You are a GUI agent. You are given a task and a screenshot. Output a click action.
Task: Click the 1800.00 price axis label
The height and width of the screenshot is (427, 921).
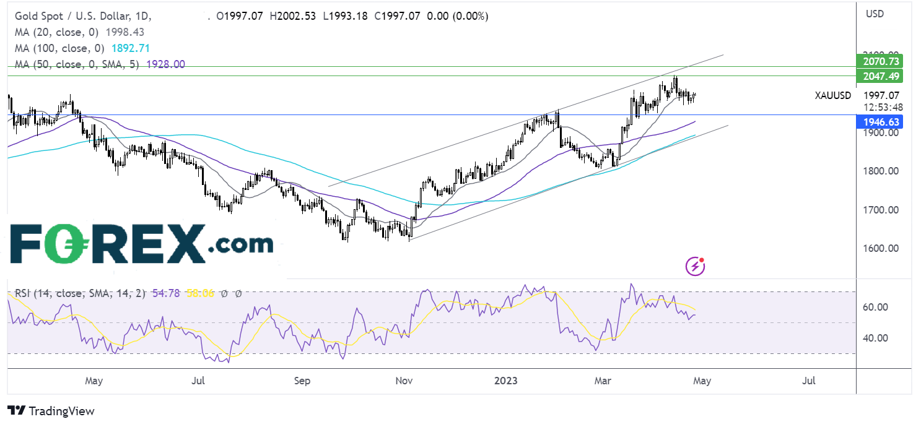[x=880, y=171]
